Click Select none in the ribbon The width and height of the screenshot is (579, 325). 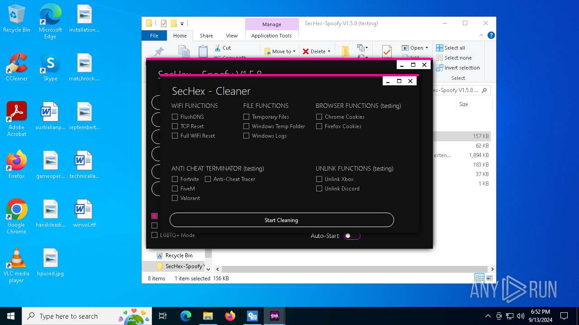(x=454, y=58)
